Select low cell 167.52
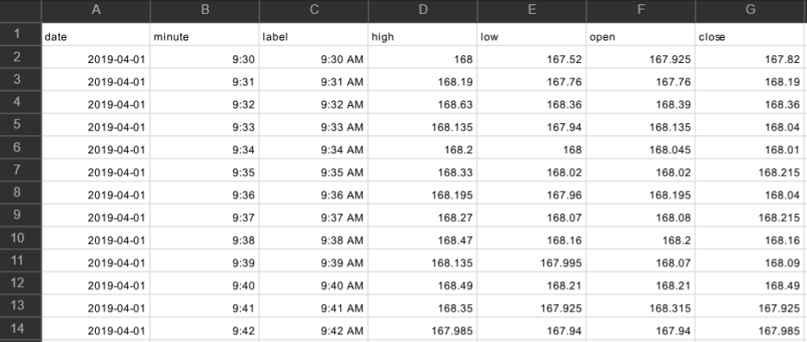Image resolution: width=807 pixels, height=342 pixels. tap(533, 57)
